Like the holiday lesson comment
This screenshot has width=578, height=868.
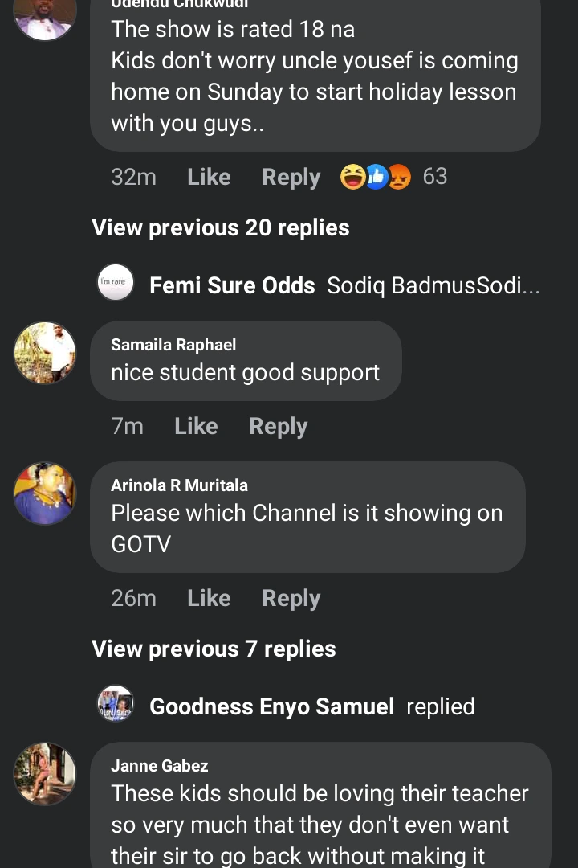[209, 177]
